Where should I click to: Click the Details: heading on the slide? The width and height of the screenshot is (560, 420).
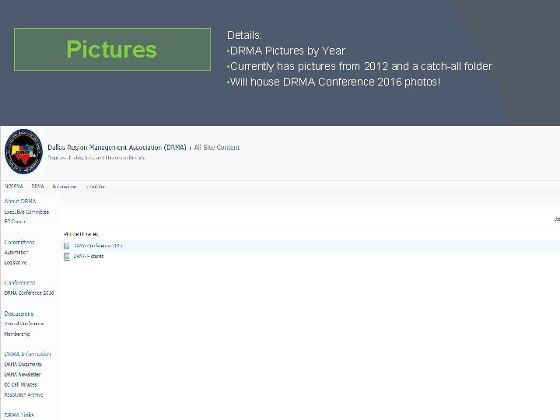tap(244, 35)
